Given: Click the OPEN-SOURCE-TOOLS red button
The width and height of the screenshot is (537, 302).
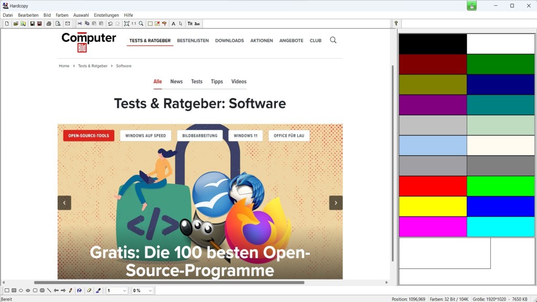Looking at the screenshot, I should [x=89, y=136].
